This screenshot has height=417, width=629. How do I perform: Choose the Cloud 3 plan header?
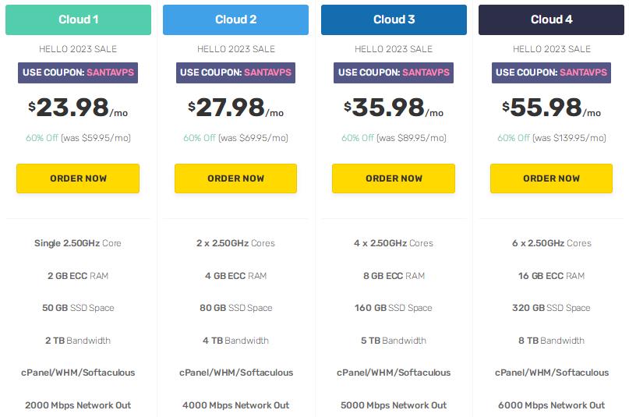point(394,19)
